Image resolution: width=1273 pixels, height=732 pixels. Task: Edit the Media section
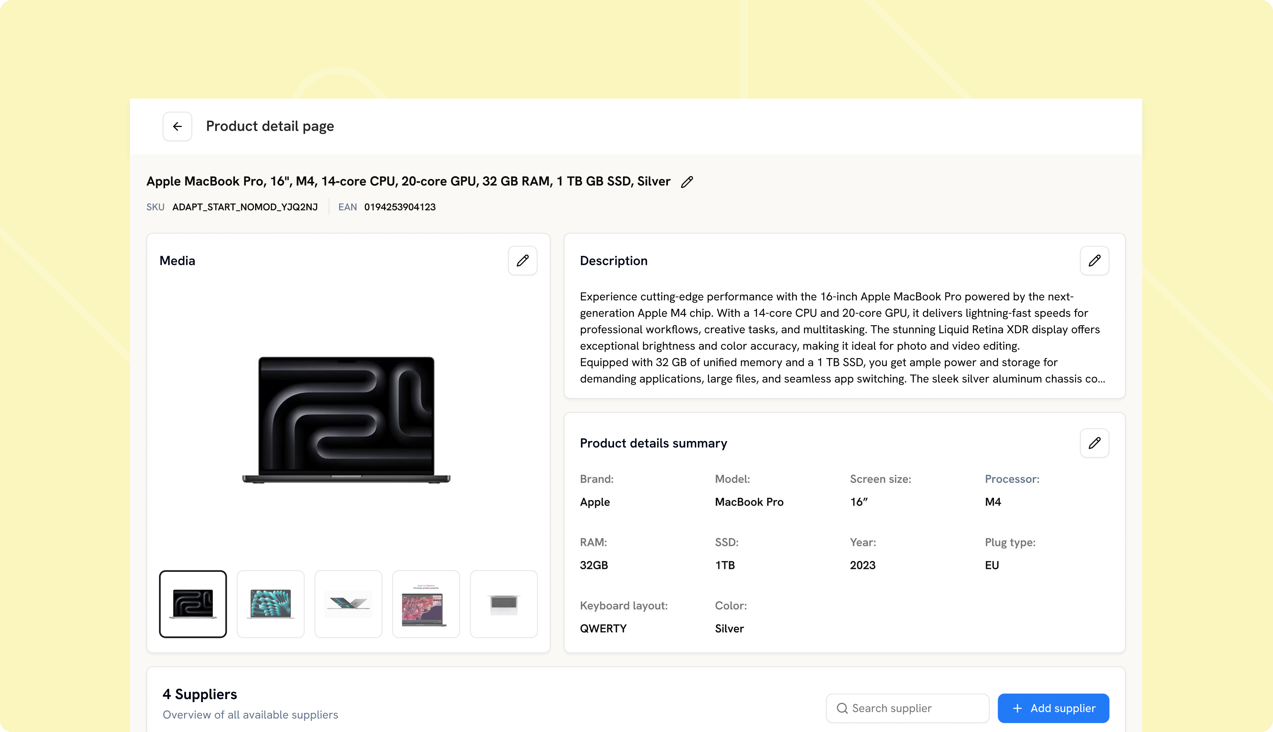[522, 260]
